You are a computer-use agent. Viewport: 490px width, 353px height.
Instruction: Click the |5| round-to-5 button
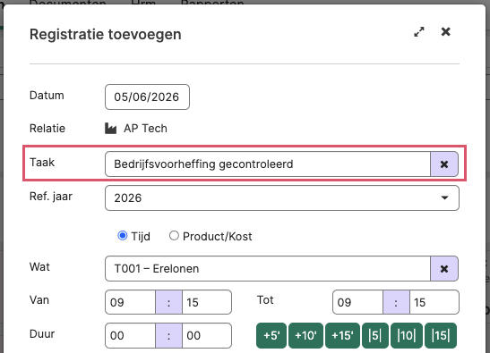(375, 335)
